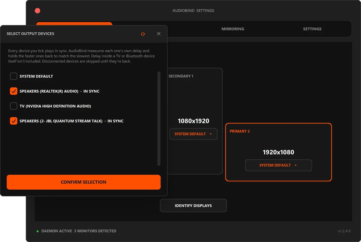Click the red window close dot

tap(37, 11)
